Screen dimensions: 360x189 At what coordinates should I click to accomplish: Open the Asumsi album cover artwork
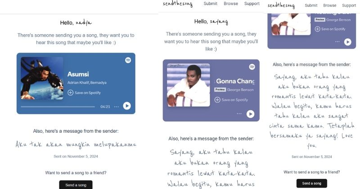pyautogui.click(x=42, y=78)
